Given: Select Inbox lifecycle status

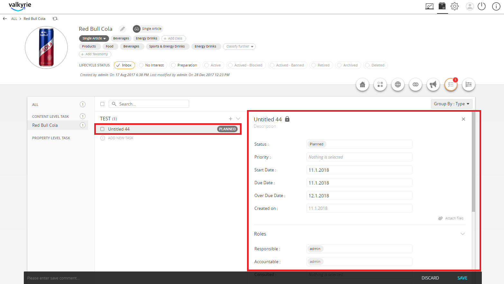Looking at the screenshot, I should pos(124,65).
